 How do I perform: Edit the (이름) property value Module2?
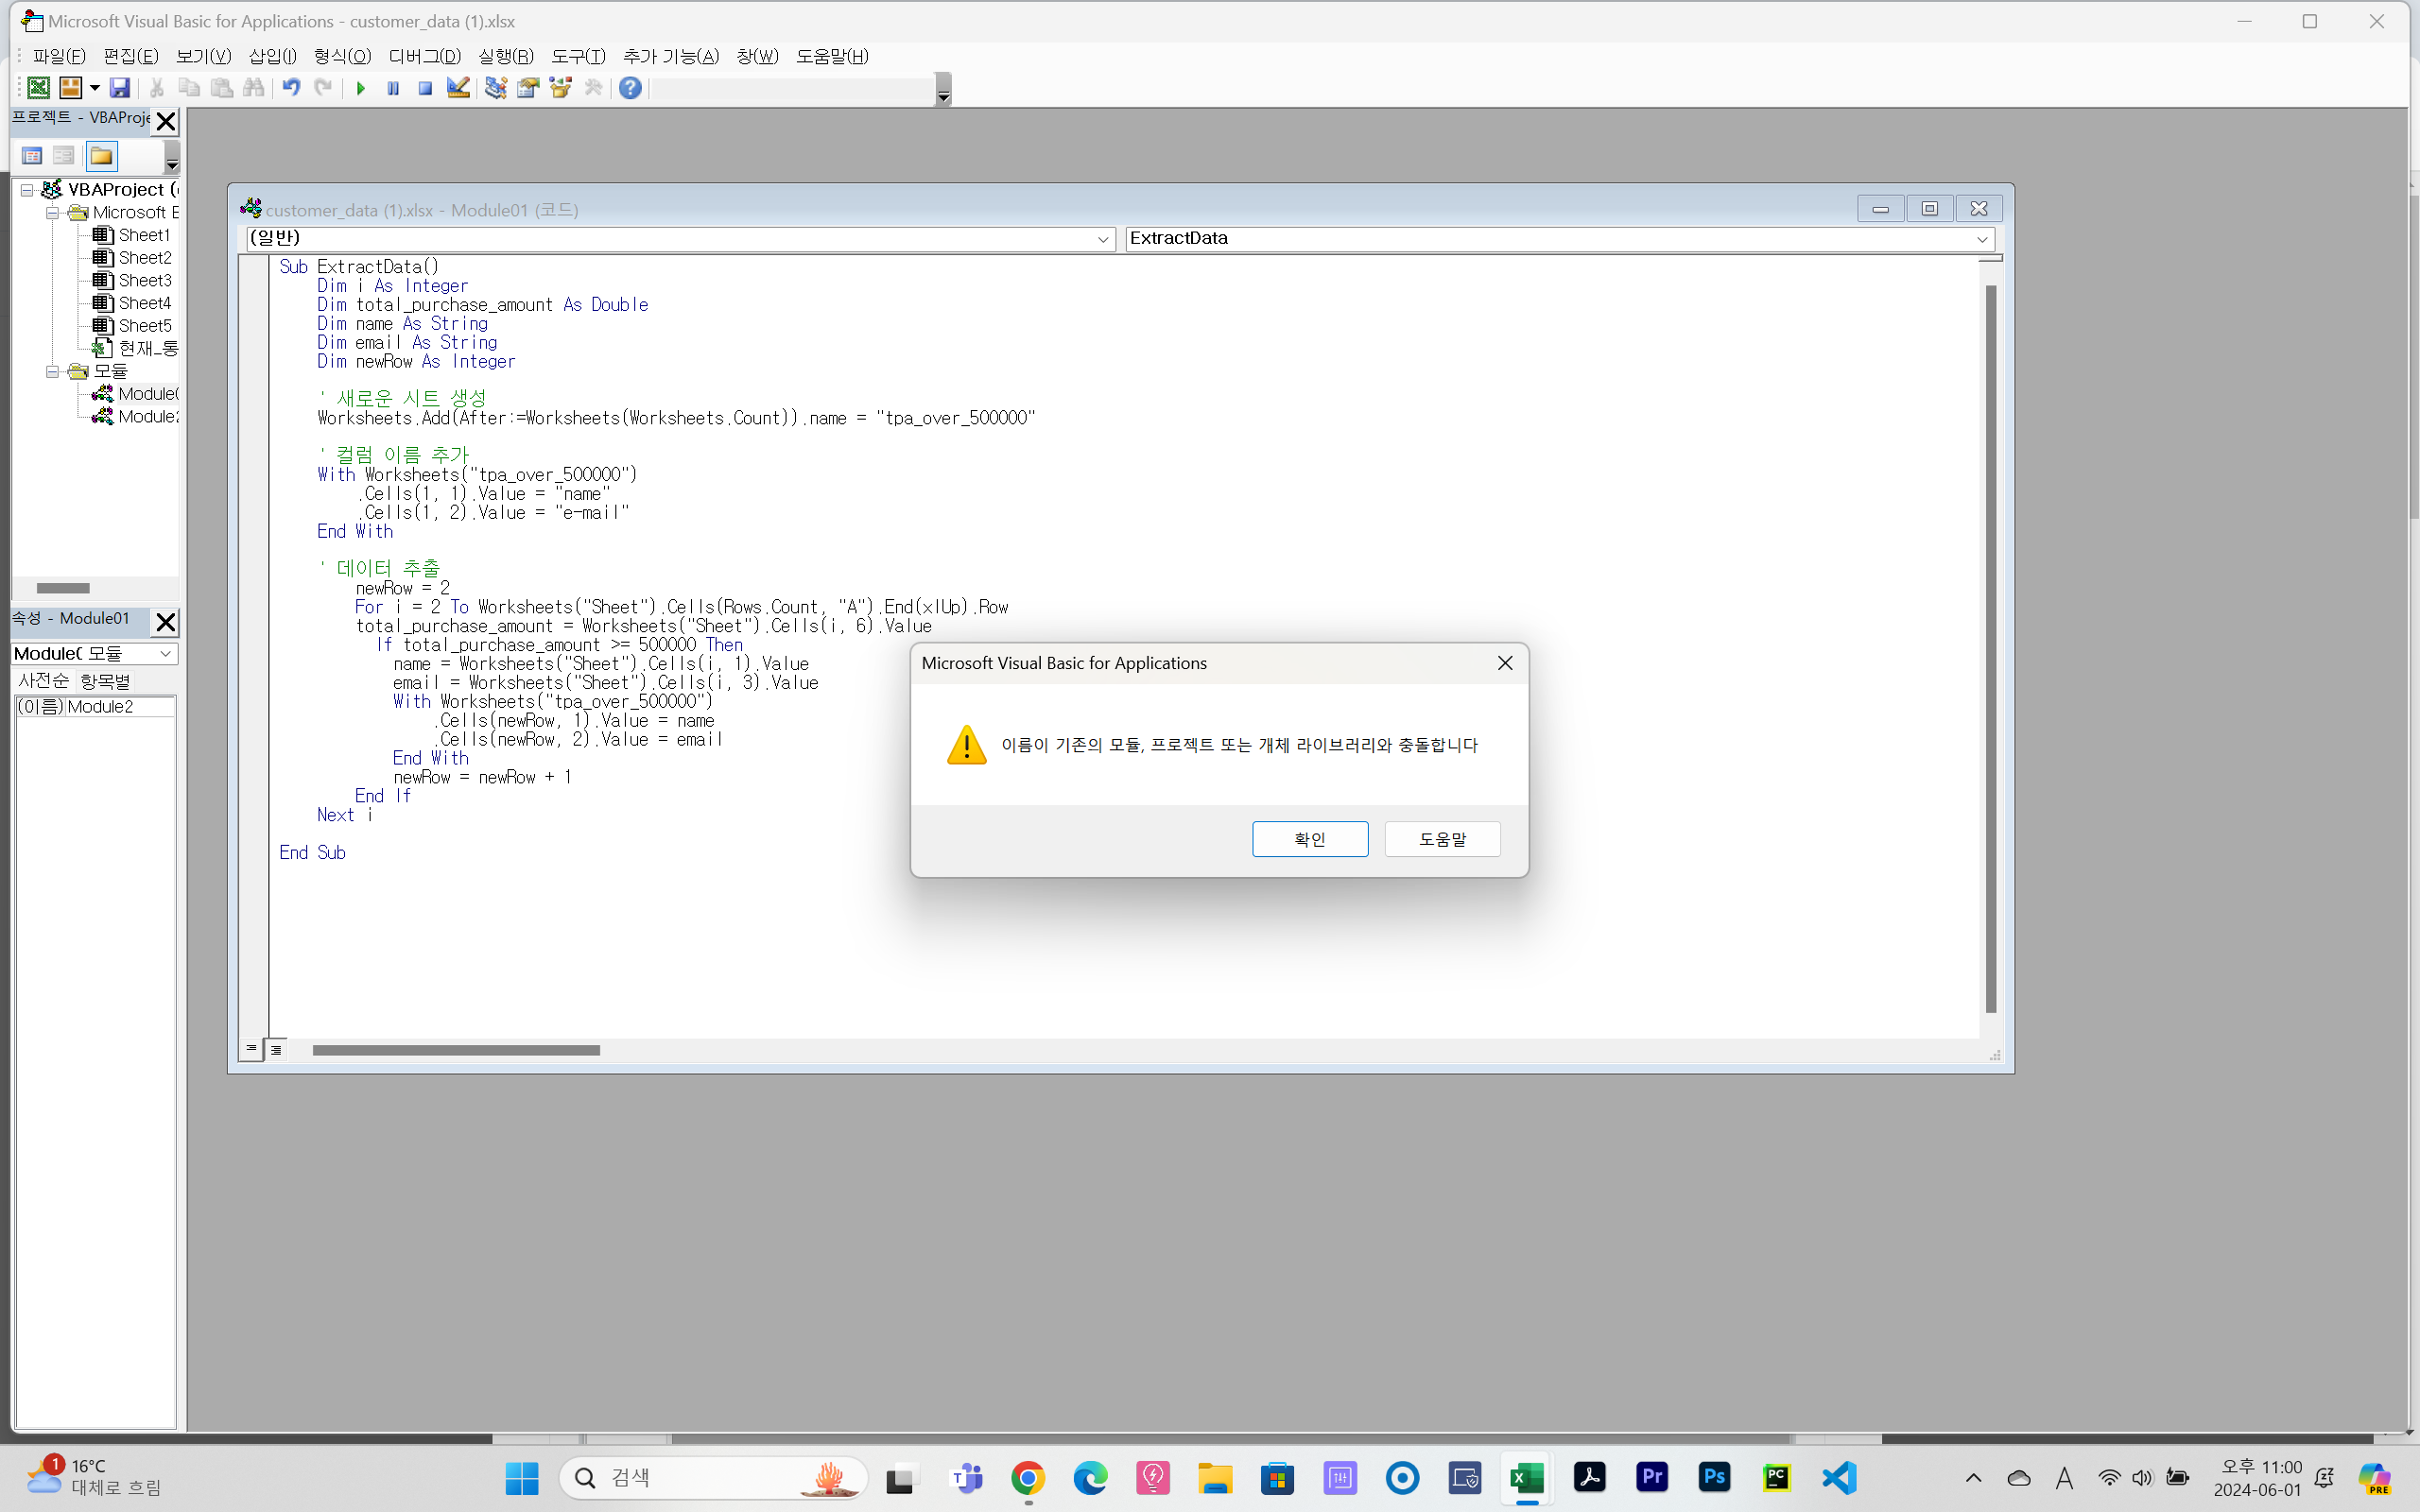click(x=119, y=707)
